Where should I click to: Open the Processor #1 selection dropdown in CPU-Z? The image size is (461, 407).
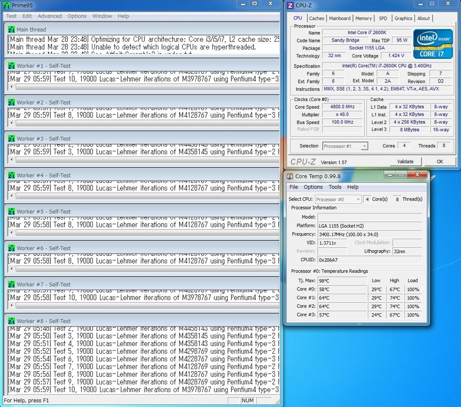click(345, 146)
